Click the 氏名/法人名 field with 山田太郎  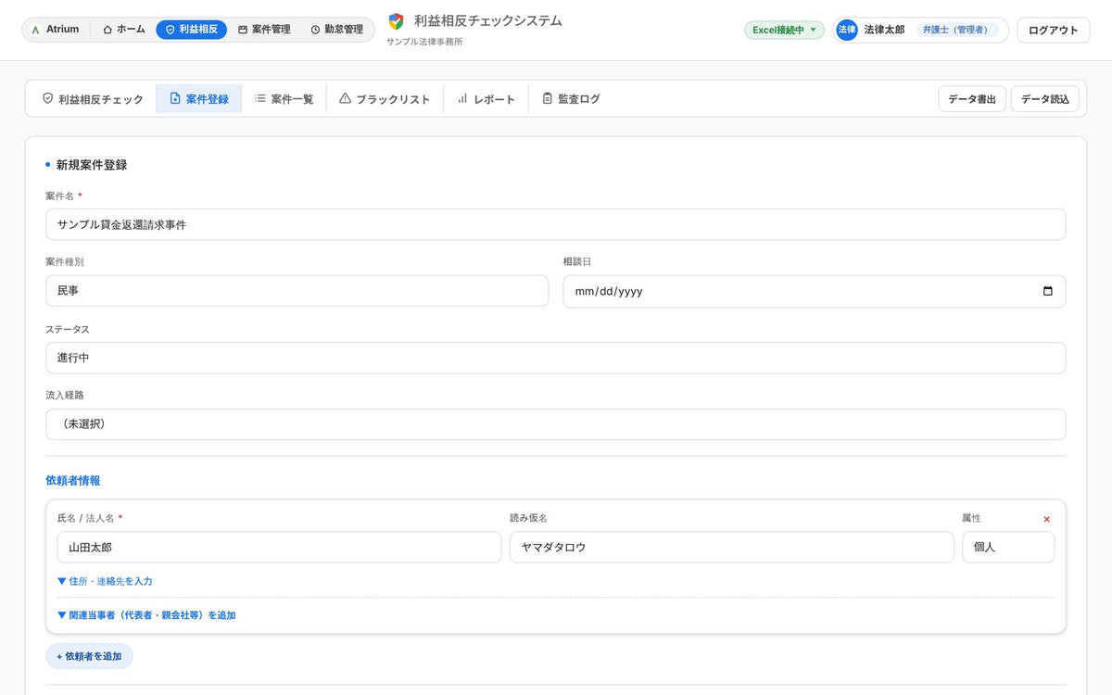(279, 547)
